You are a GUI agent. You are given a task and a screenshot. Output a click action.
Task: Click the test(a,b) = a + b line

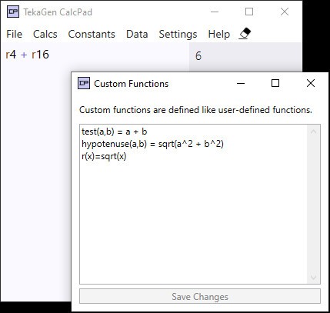(114, 132)
